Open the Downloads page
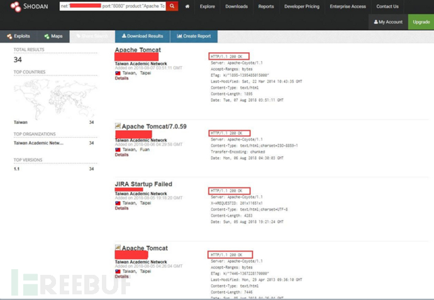This screenshot has width=434, height=300. 236,6
